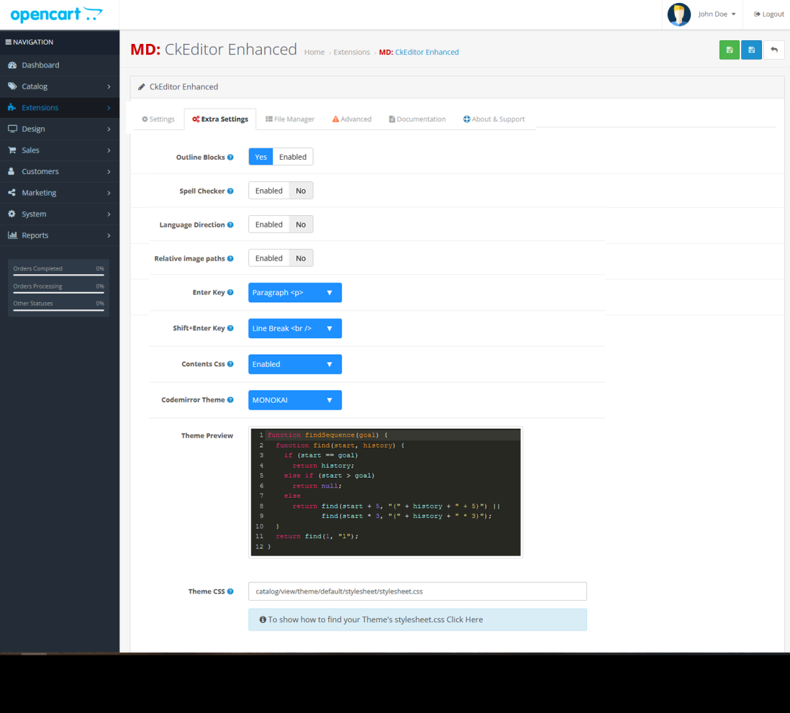Viewport: 790px width, 713px height.
Task: Set Spell Checker to Enabled
Action: coord(268,191)
